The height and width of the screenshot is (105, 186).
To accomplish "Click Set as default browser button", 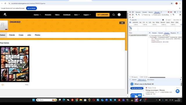I will [x=31, y=8].
